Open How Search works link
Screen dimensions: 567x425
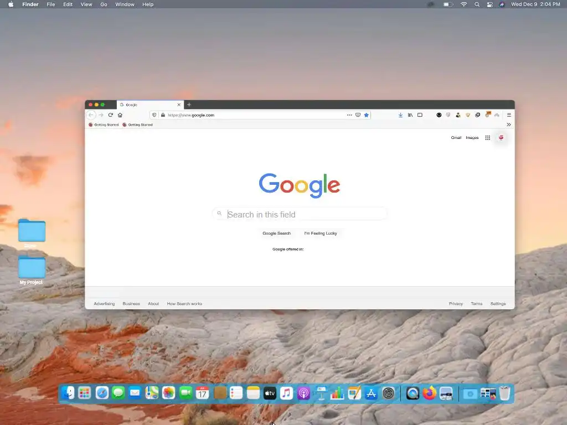(x=184, y=304)
